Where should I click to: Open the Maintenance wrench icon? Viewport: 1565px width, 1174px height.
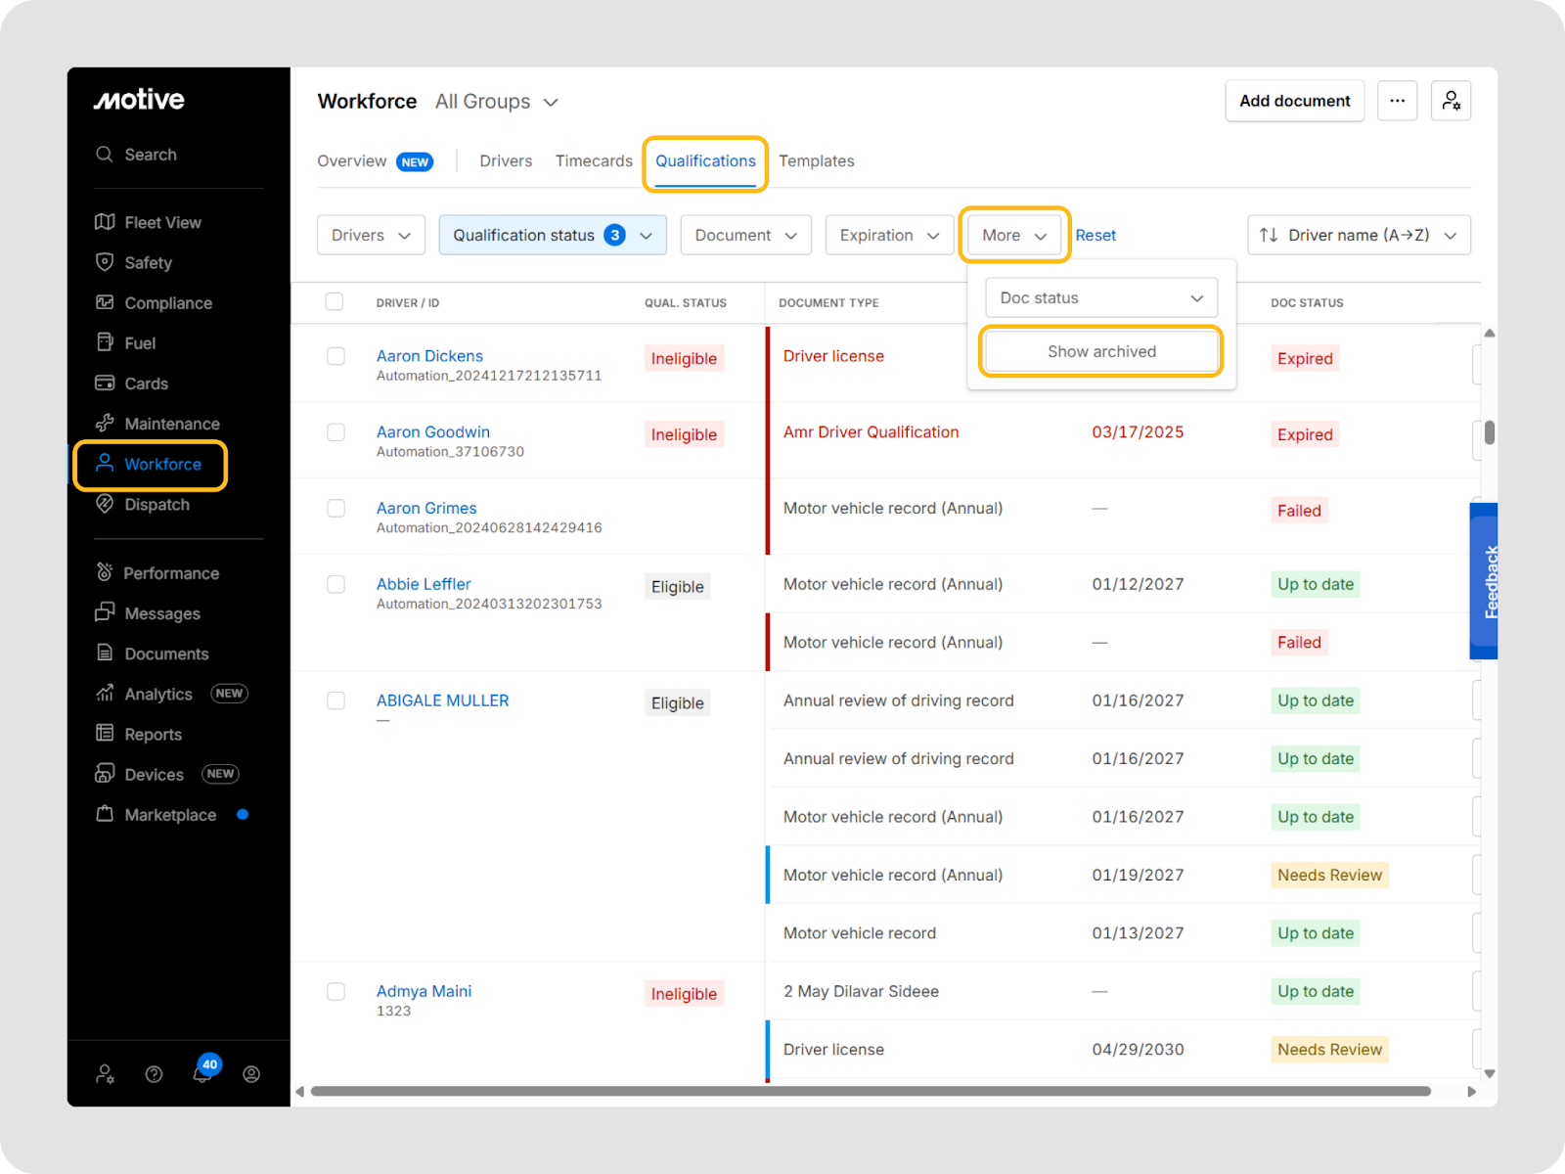click(105, 423)
